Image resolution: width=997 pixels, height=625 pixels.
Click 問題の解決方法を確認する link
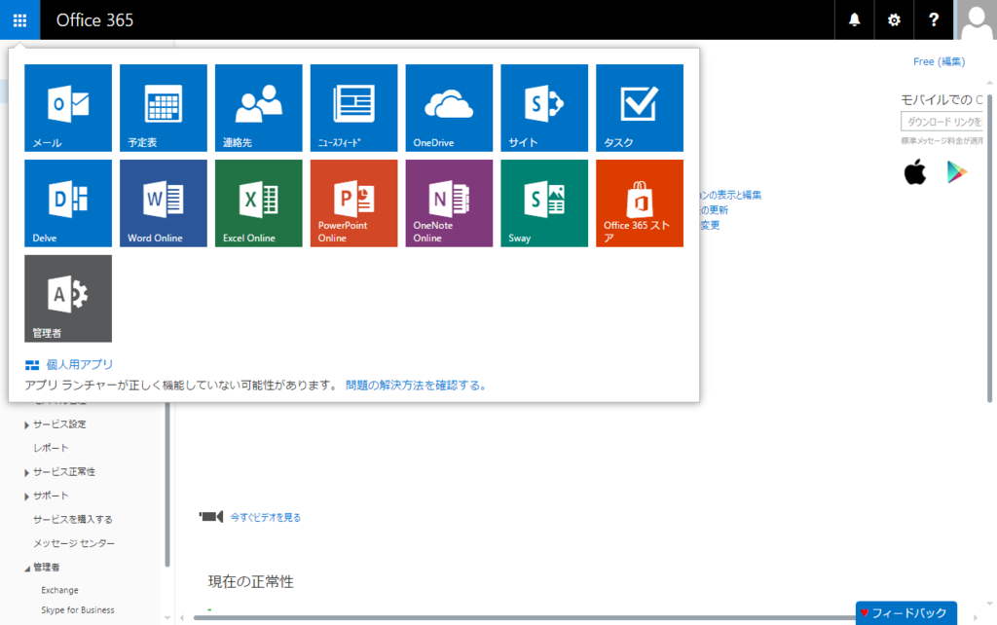(416, 386)
